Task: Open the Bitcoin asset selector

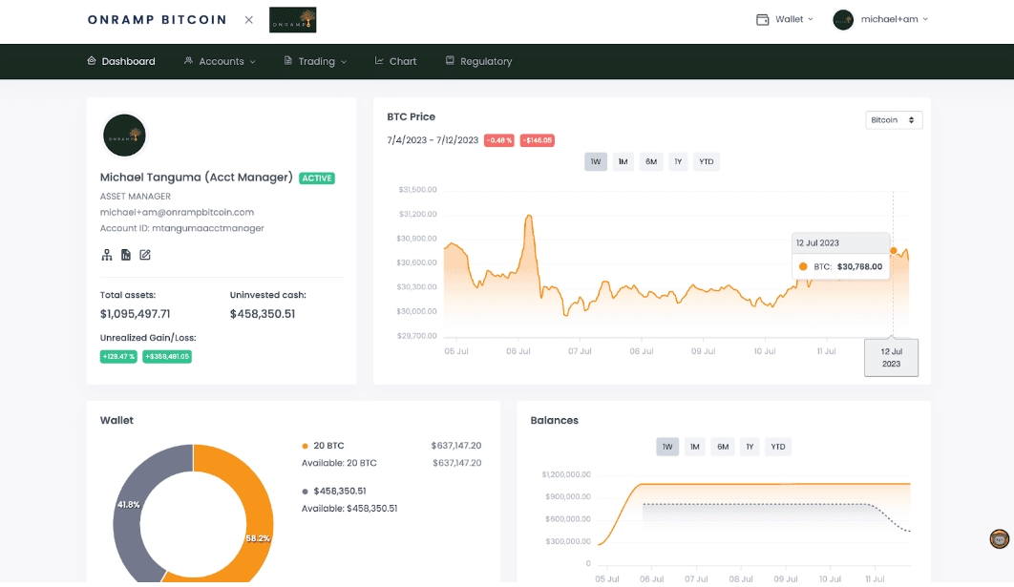Action: [x=894, y=120]
